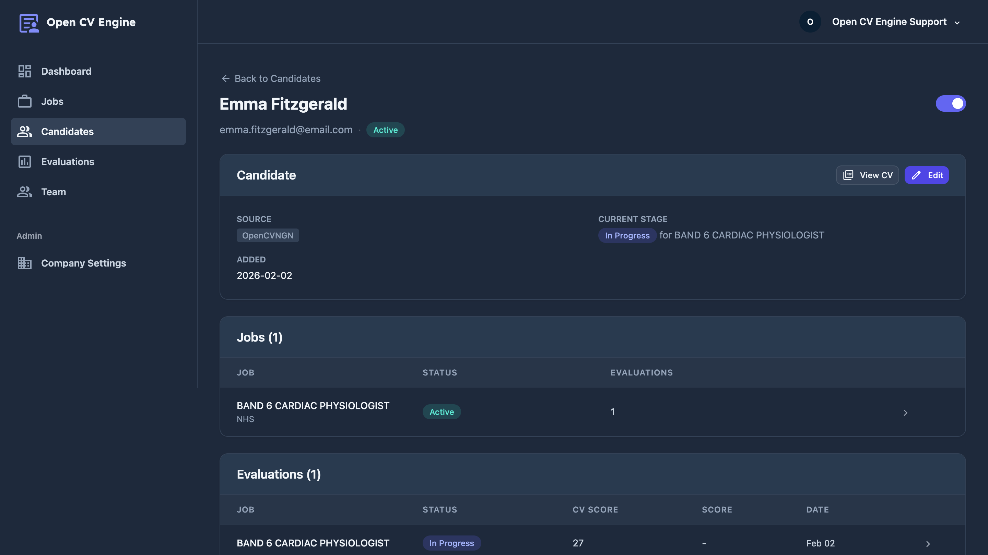Click the user avatar circle
Image resolution: width=988 pixels, height=555 pixels.
tap(810, 22)
